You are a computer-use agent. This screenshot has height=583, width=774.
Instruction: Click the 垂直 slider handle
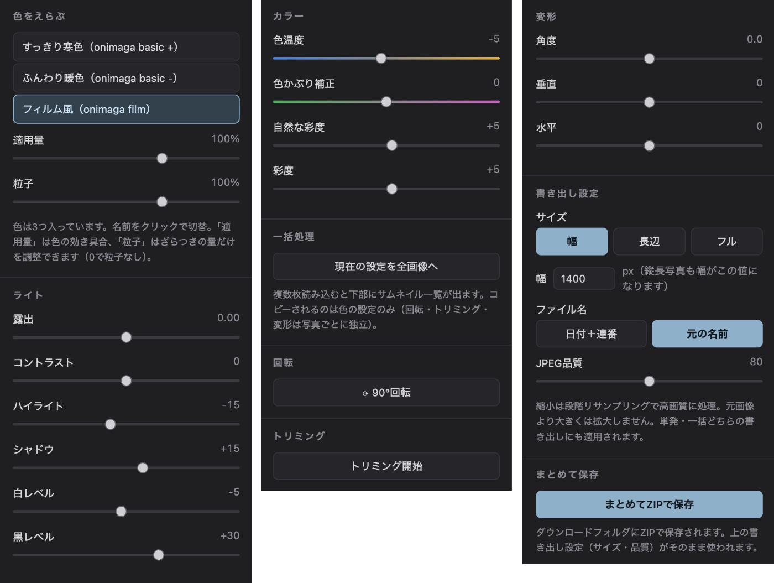[x=650, y=102]
